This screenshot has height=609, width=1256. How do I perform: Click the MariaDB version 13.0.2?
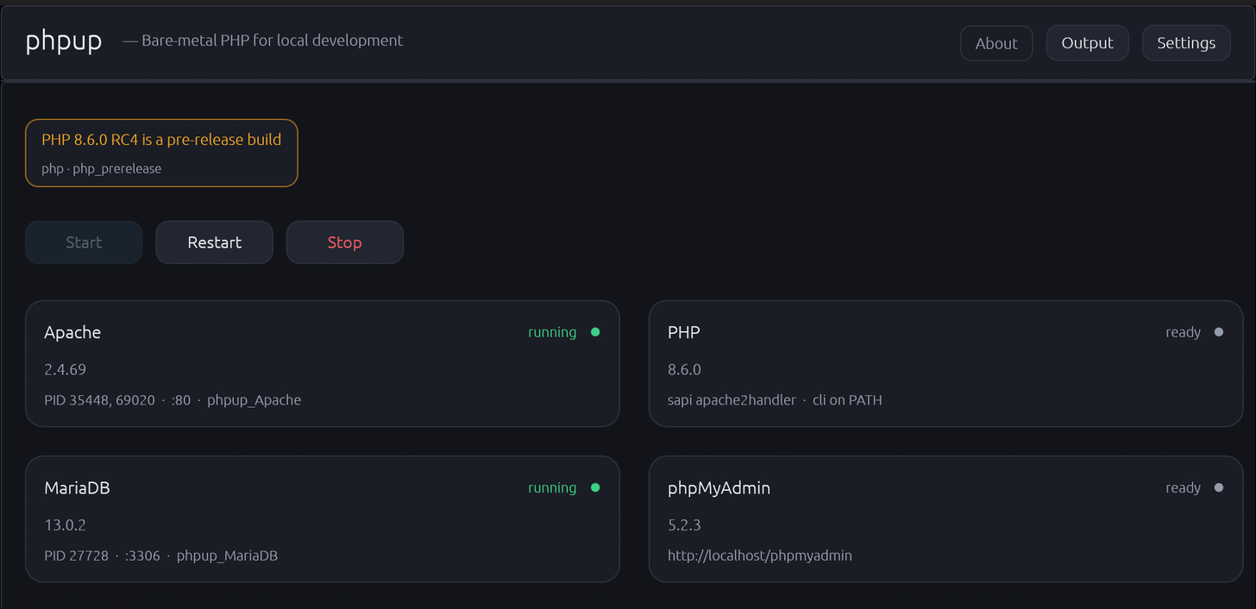65,524
